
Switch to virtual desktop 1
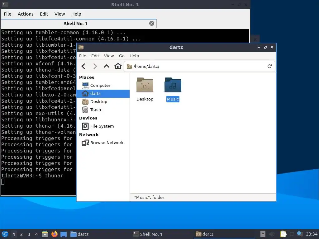point(14,234)
